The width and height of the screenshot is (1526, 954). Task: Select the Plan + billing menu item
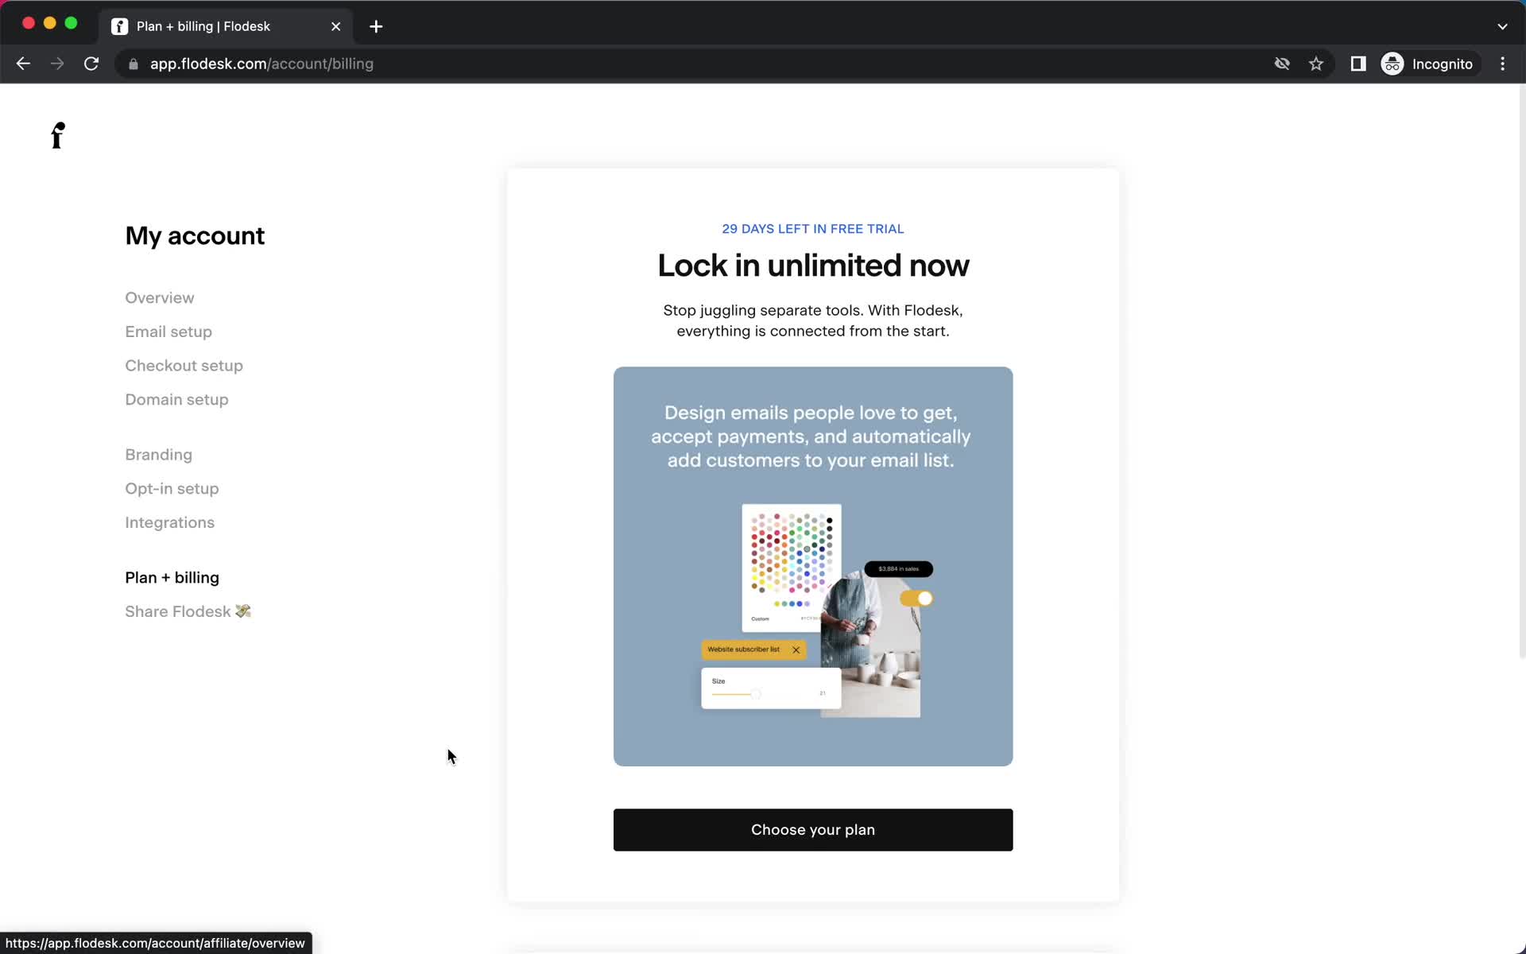coord(172,577)
